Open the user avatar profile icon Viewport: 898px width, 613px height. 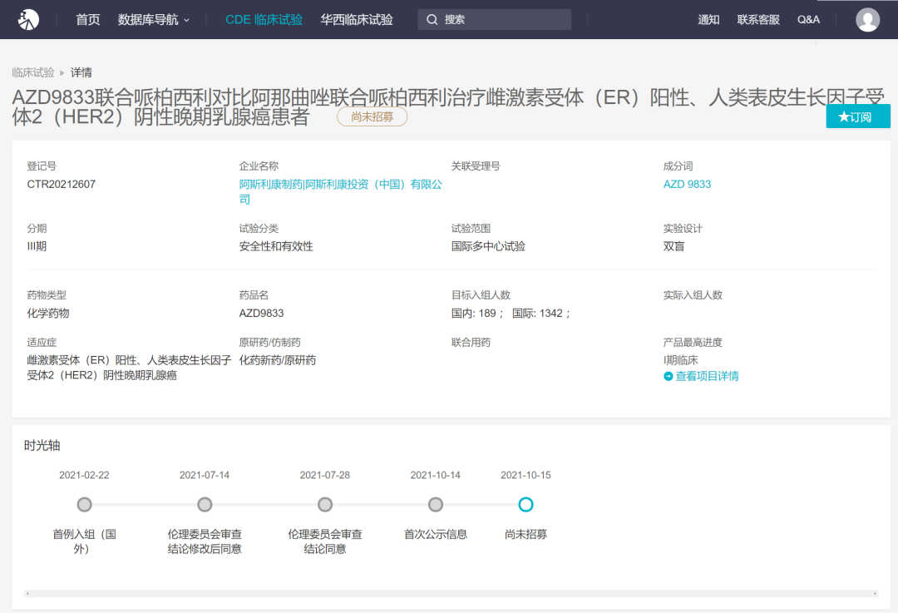click(867, 19)
